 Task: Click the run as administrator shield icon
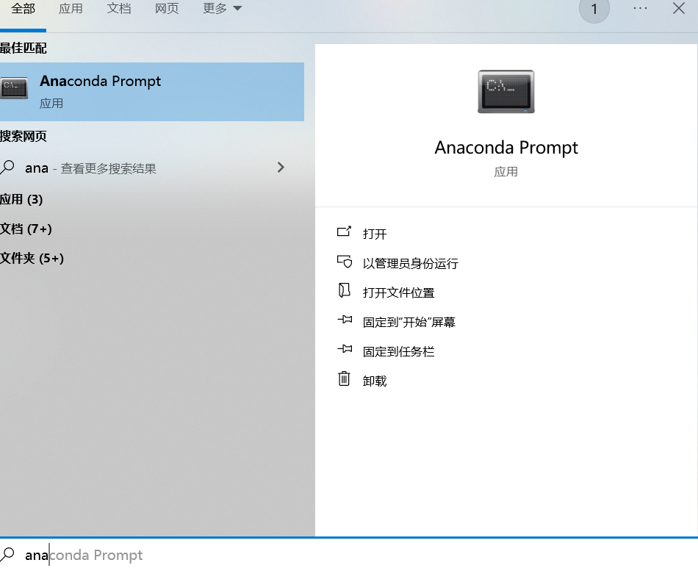[x=344, y=261]
